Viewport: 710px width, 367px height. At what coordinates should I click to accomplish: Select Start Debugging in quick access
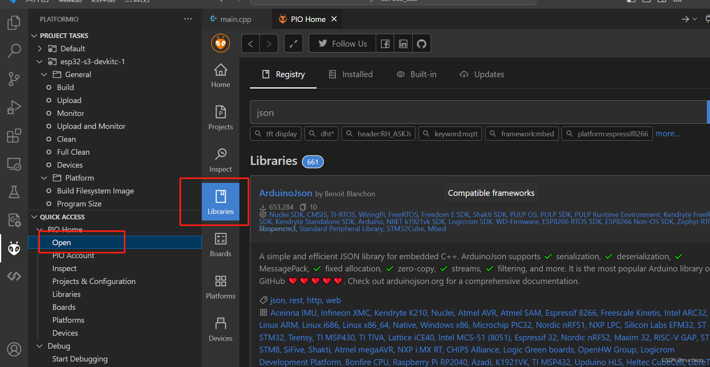(x=80, y=359)
